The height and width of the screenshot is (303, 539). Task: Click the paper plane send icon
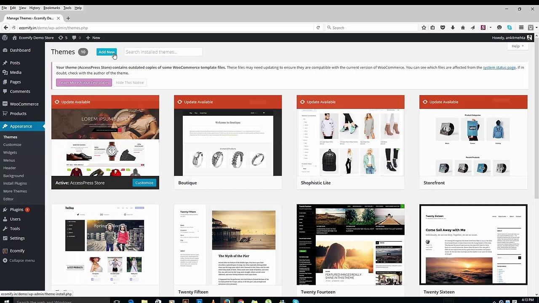pyautogui.click(x=473, y=28)
